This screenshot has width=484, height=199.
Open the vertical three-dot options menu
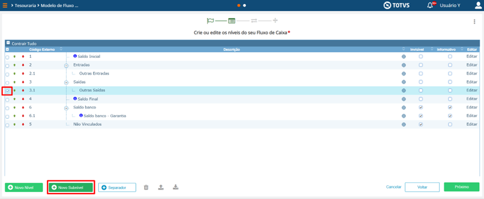pyautogui.click(x=474, y=22)
